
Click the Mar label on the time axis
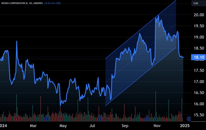coord(33,126)
